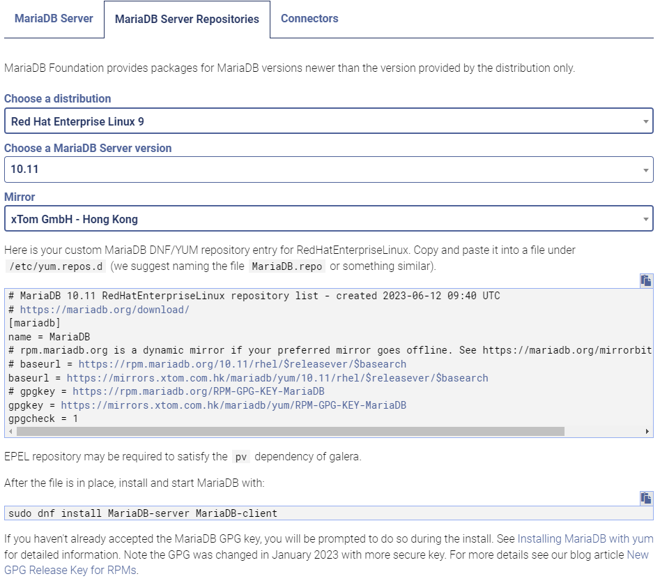Click the 'Choose a MariaDB Server version' label
Viewport: 660px width, 581px height.
(88, 149)
